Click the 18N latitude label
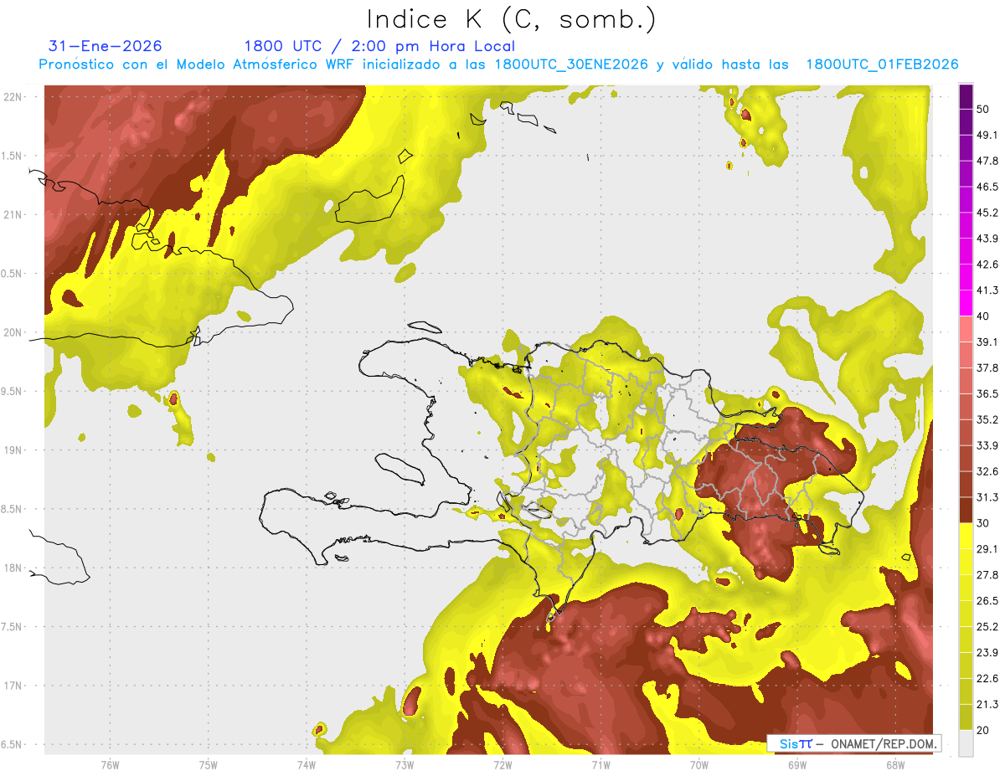This screenshot has width=1005, height=776. 13,568
